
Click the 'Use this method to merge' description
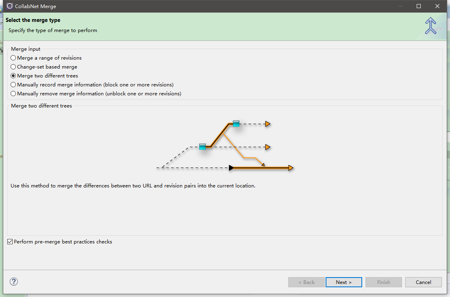pos(133,185)
